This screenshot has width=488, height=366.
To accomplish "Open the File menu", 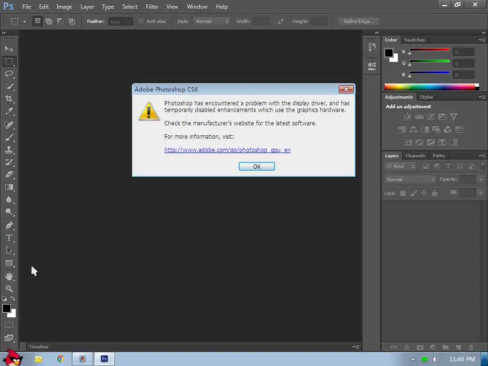I will pyautogui.click(x=27, y=7).
